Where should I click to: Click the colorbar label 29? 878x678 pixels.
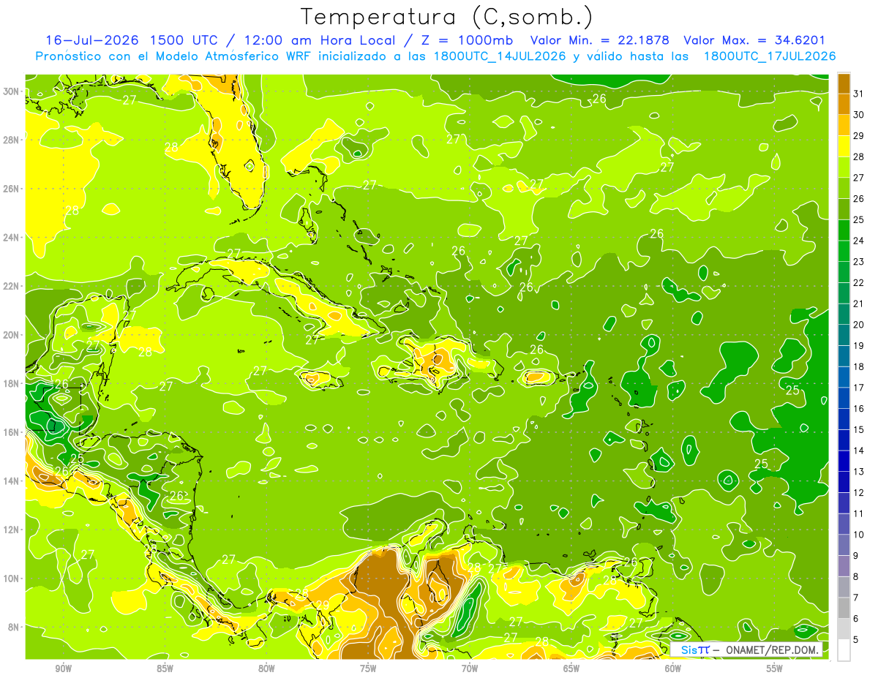click(x=859, y=136)
